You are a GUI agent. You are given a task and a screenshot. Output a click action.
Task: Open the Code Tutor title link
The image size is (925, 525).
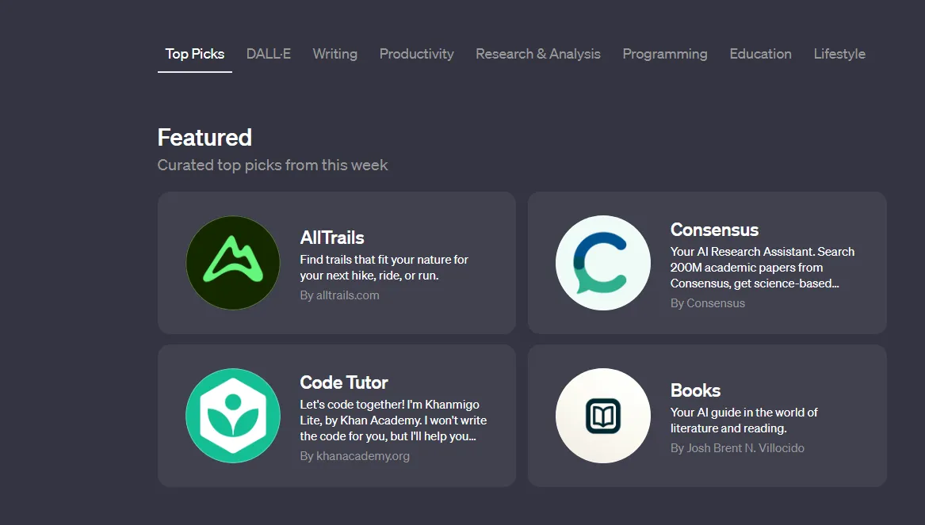pos(344,382)
